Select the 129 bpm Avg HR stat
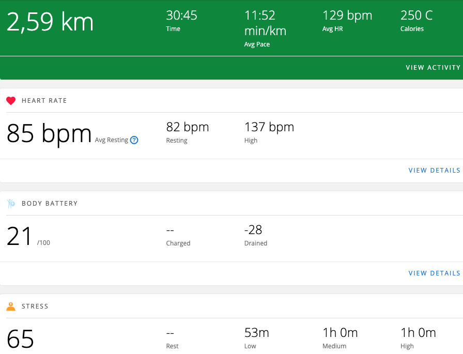Image resolution: width=463 pixels, height=354 pixels. coord(347,16)
